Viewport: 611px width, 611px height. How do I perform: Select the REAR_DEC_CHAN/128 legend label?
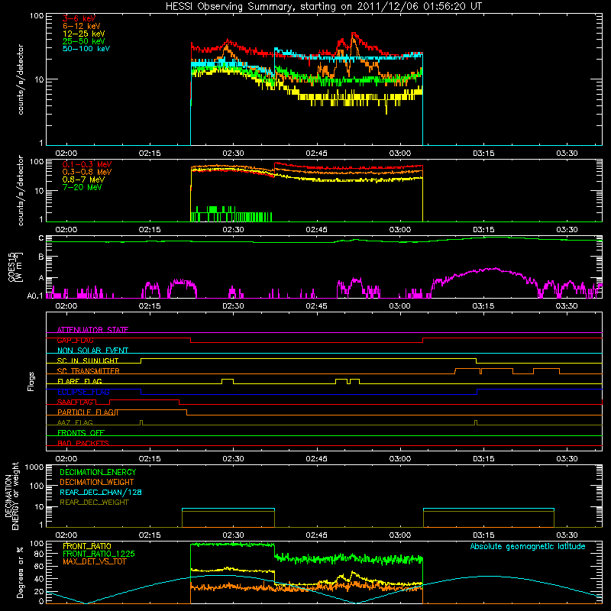click(101, 492)
